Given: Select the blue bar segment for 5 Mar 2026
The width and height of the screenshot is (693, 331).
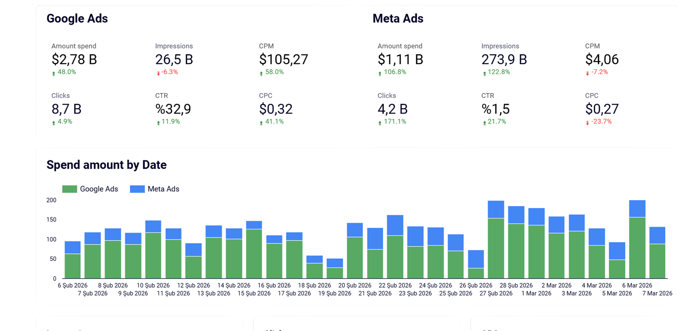Looking at the screenshot, I should [617, 251].
